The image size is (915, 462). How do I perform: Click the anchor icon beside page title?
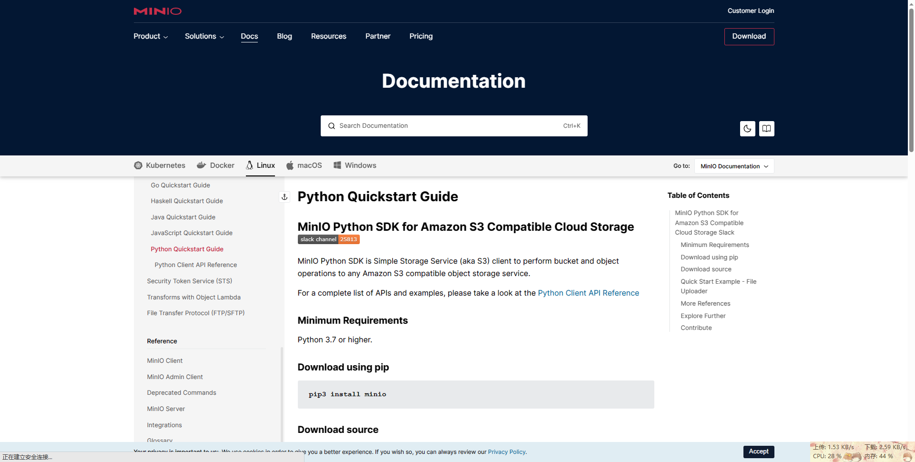[x=285, y=197]
